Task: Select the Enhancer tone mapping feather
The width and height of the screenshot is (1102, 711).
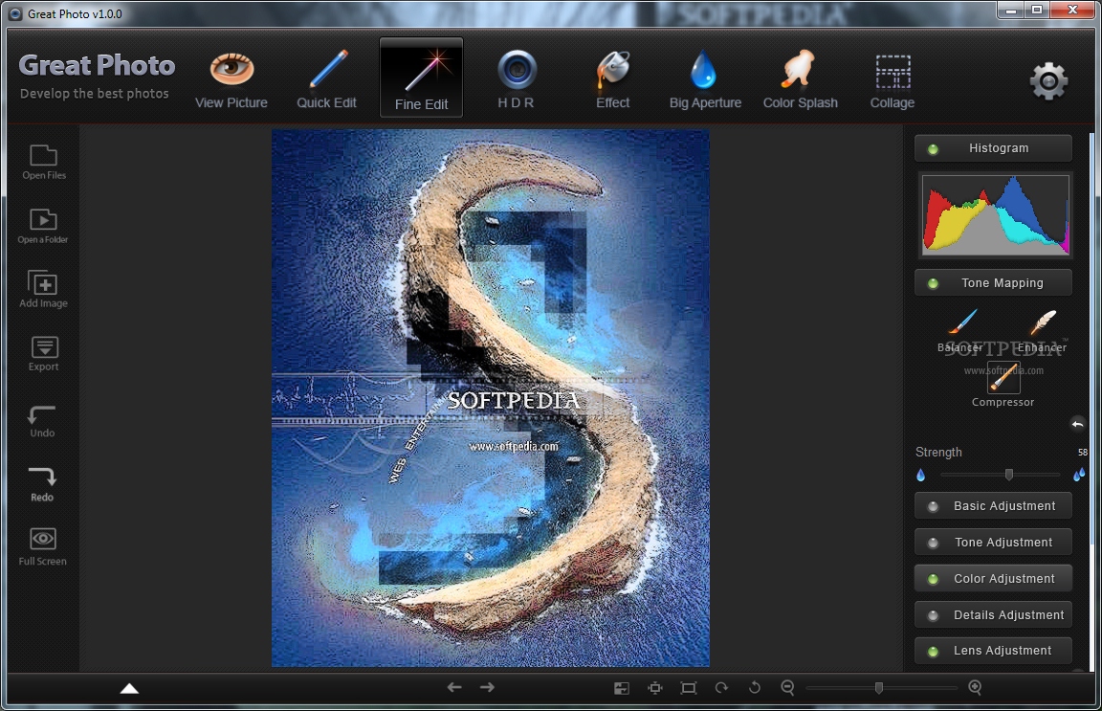Action: pos(1043,330)
